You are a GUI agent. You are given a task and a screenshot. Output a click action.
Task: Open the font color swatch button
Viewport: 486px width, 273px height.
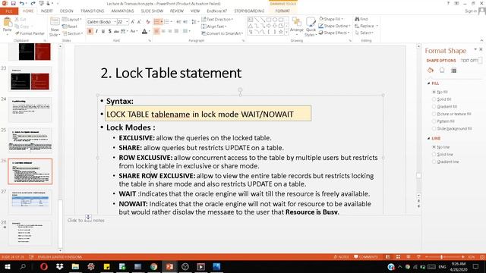pos(144,31)
